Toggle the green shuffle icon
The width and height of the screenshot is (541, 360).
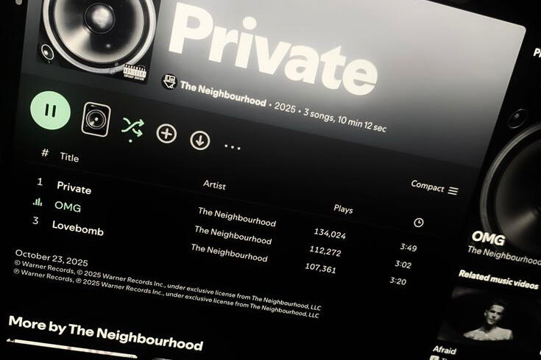[x=132, y=128]
